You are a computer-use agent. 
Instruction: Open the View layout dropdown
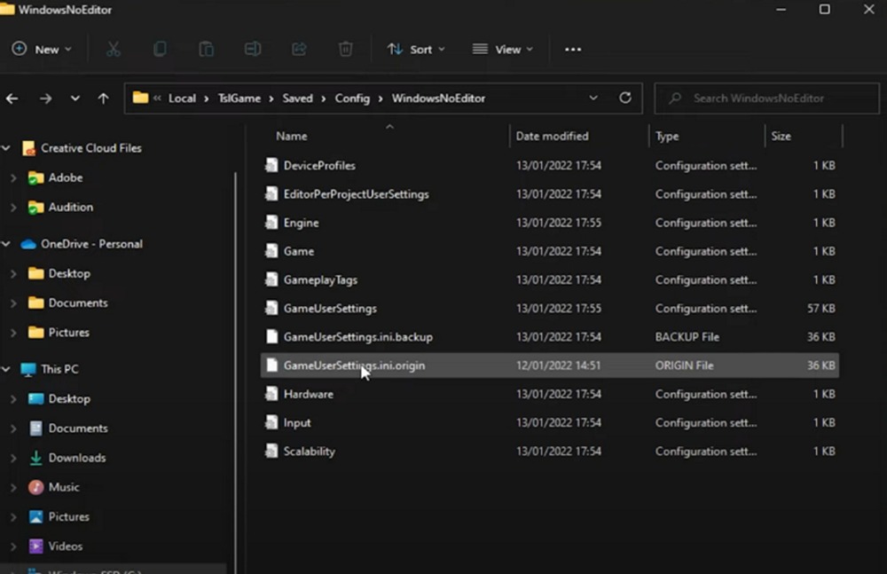[x=502, y=50]
